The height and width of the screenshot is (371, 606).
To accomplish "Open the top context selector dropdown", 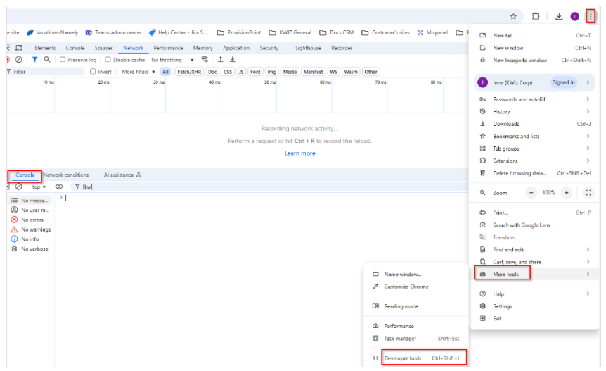I will pos(39,187).
